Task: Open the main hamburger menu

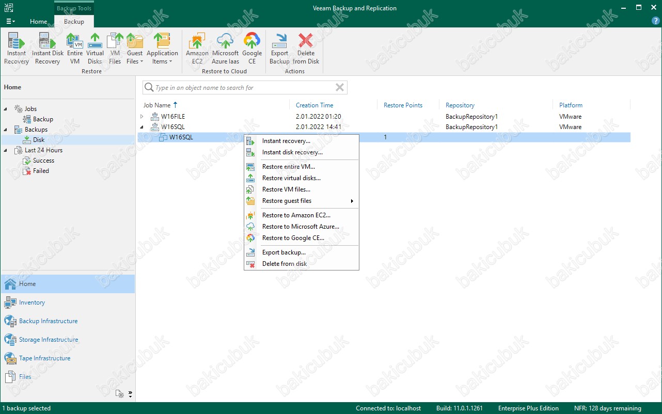Action: coord(10,21)
